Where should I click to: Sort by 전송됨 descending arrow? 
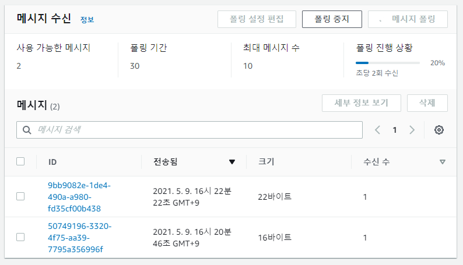point(232,162)
